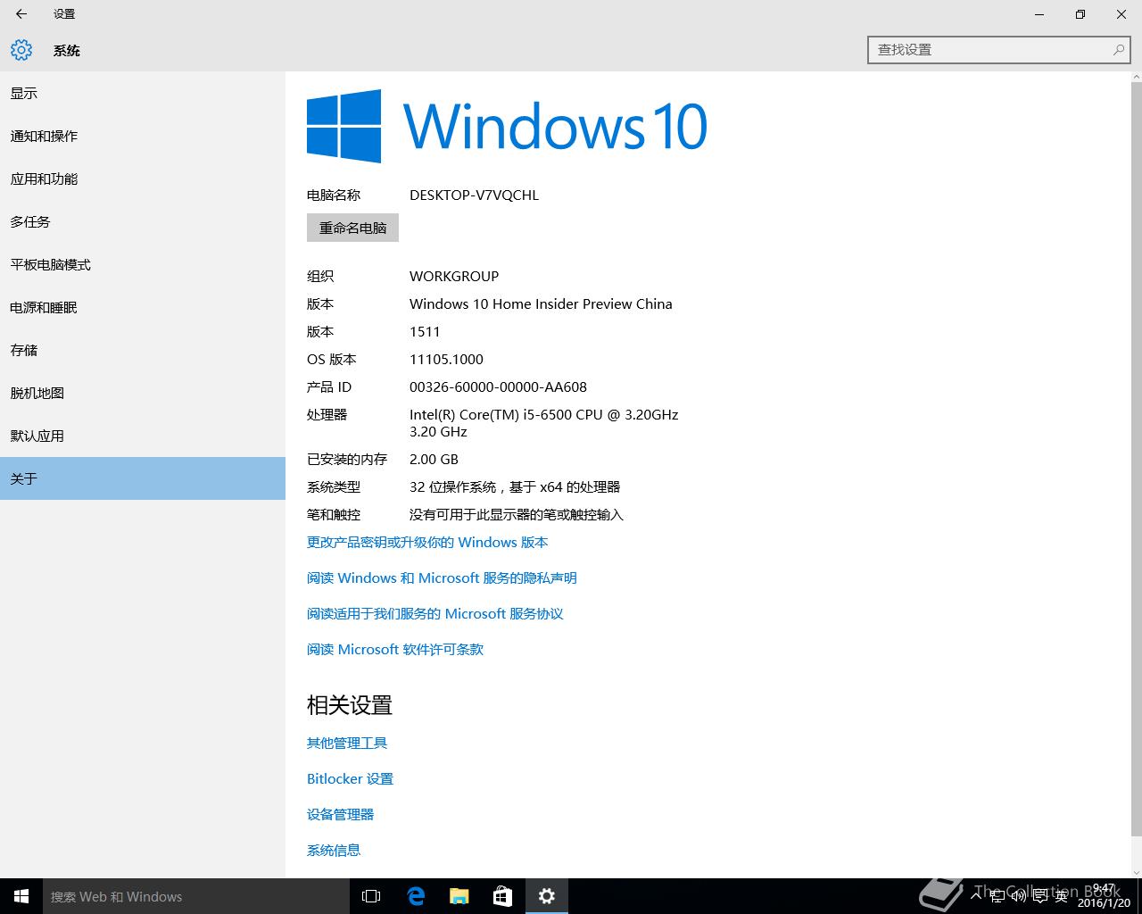Viewport: 1142px width, 914px height.
Task: Click the 处理器 label
Action: point(327,414)
